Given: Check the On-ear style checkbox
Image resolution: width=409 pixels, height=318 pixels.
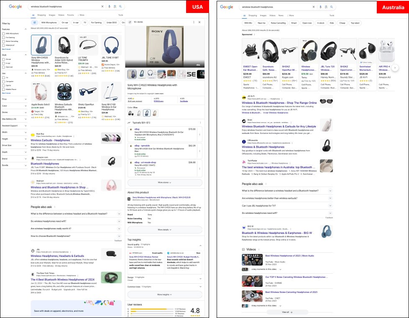Looking at the screenshot, I should pyautogui.click(x=3, y=59).
